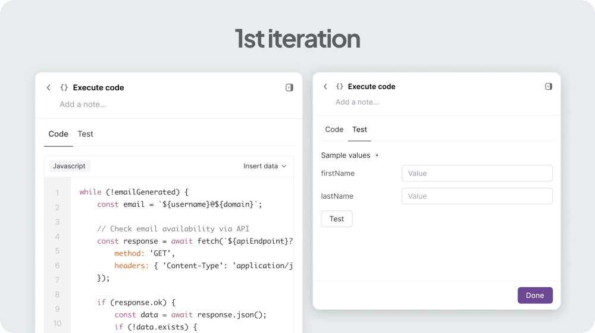
Task: Click line number 5 in the gutter
Action: [x=57, y=251]
